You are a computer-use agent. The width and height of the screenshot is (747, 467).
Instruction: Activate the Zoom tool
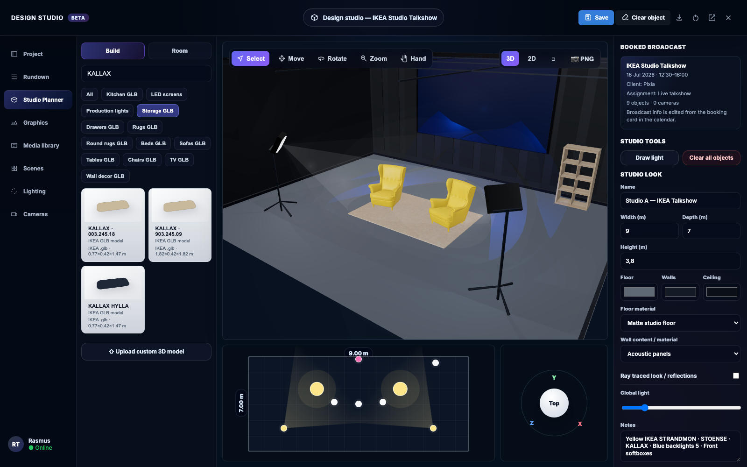(x=373, y=58)
